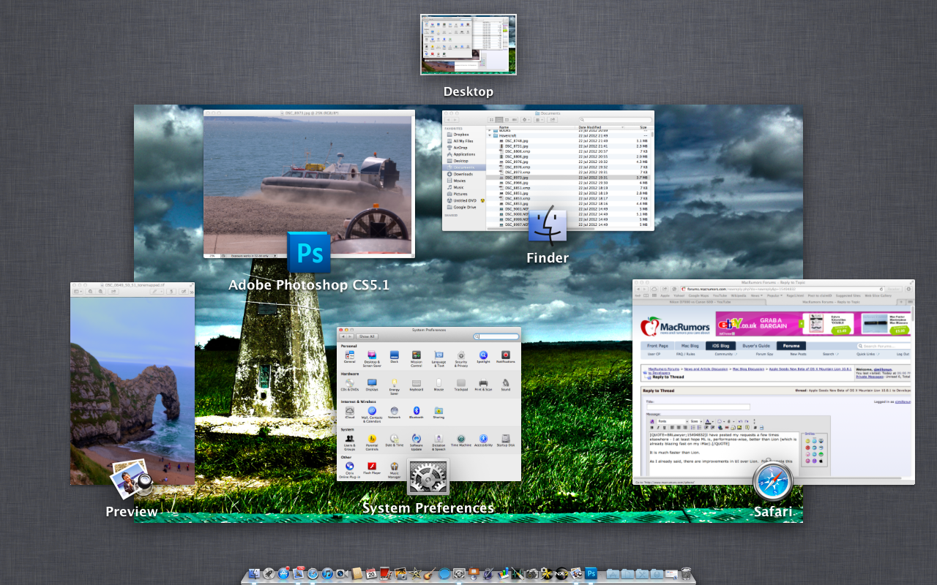
Task: Open Photoshop from the Dock
Action: click(x=591, y=573)
